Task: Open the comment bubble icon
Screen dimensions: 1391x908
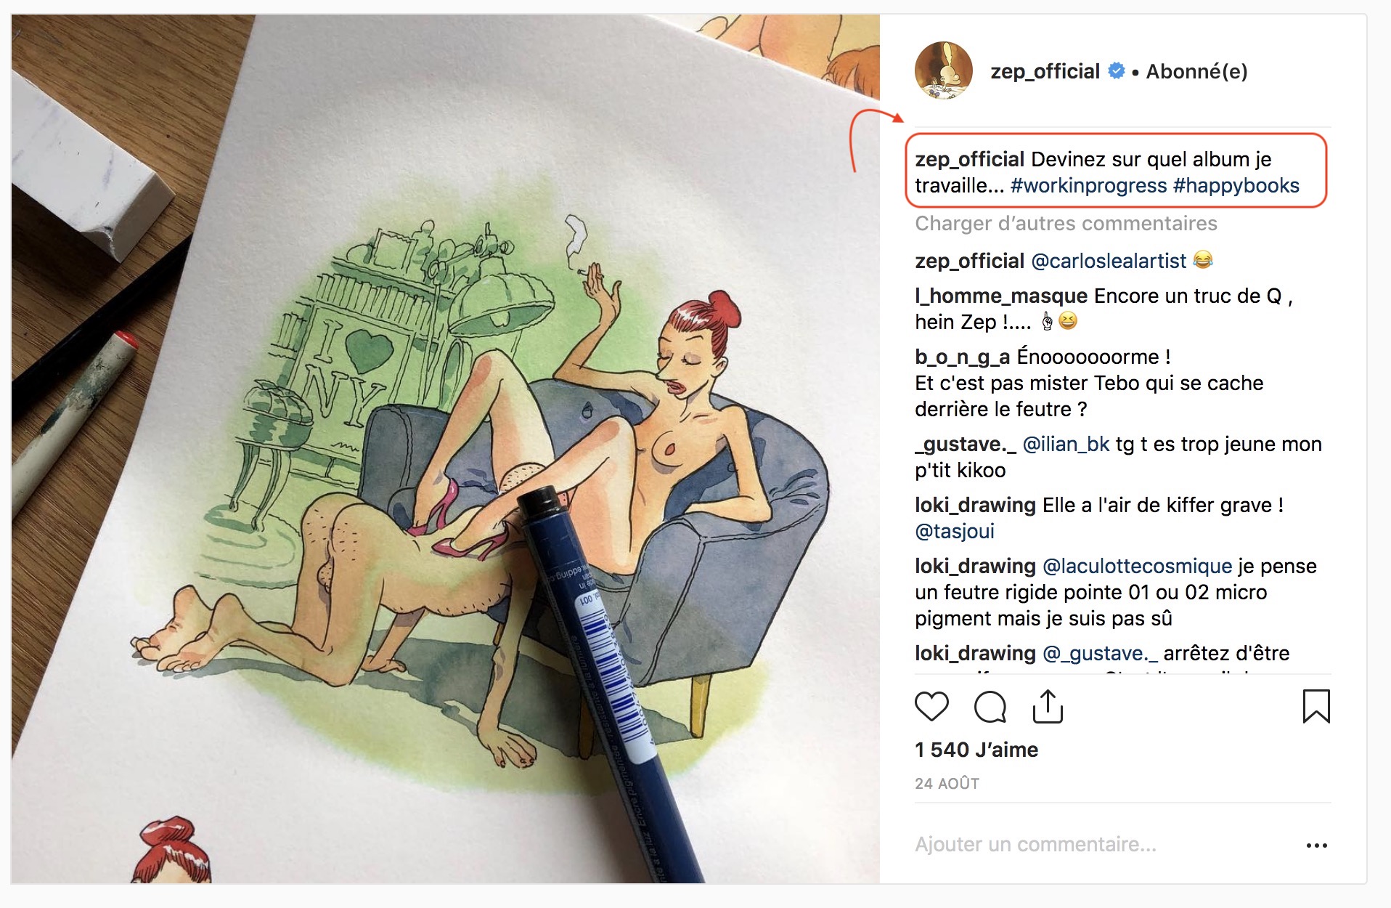Action: coord(990,706)
